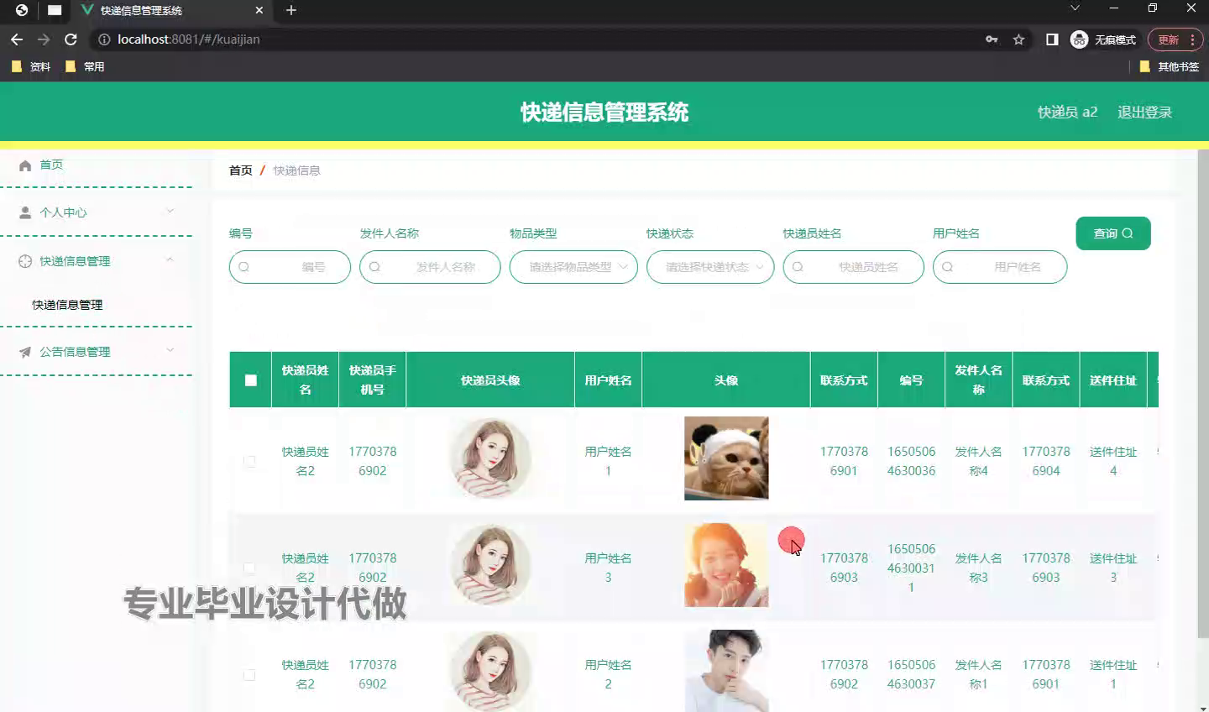Viewport: 1209px width, 712px height.
Task: Check the row for 用户姓名3
Action: (249, 568)
